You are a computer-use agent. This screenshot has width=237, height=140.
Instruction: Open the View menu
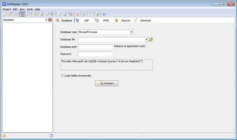22,9
